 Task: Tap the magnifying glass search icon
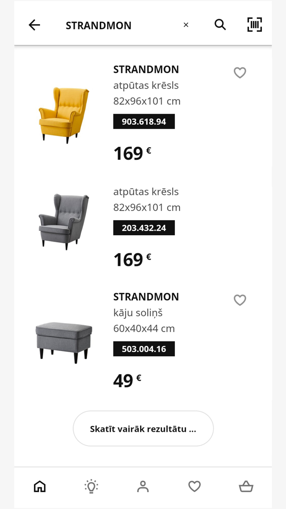220,25
